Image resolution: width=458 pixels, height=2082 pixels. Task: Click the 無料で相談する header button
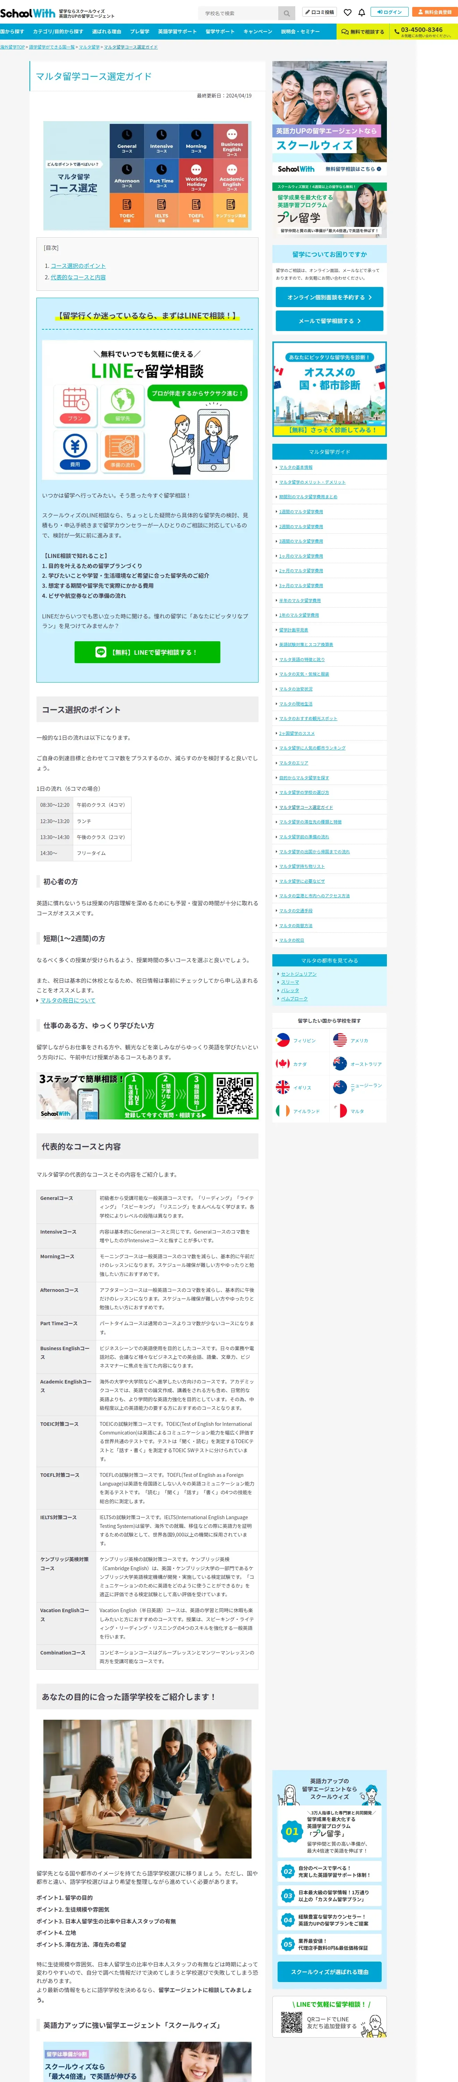363,32
